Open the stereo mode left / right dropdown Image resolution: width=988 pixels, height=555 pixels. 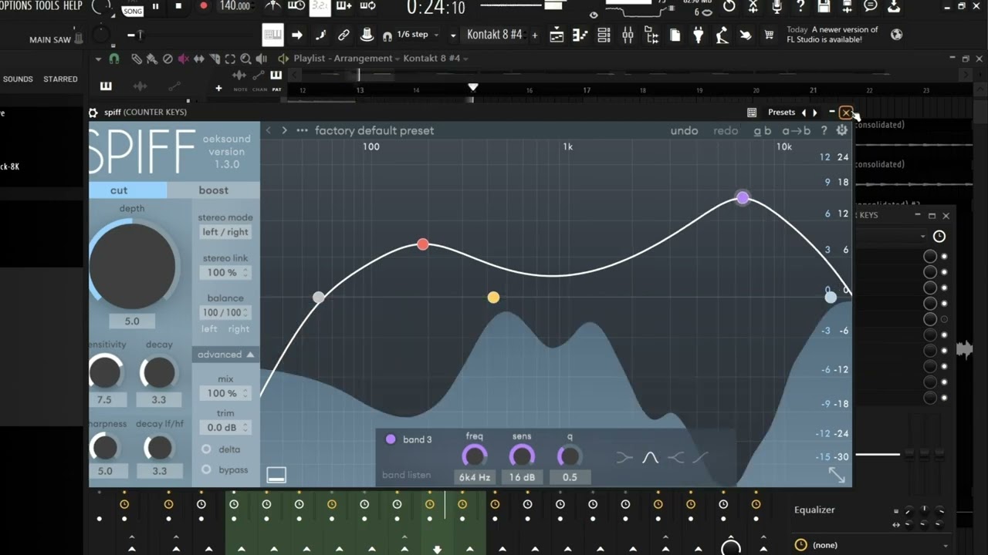225,232
